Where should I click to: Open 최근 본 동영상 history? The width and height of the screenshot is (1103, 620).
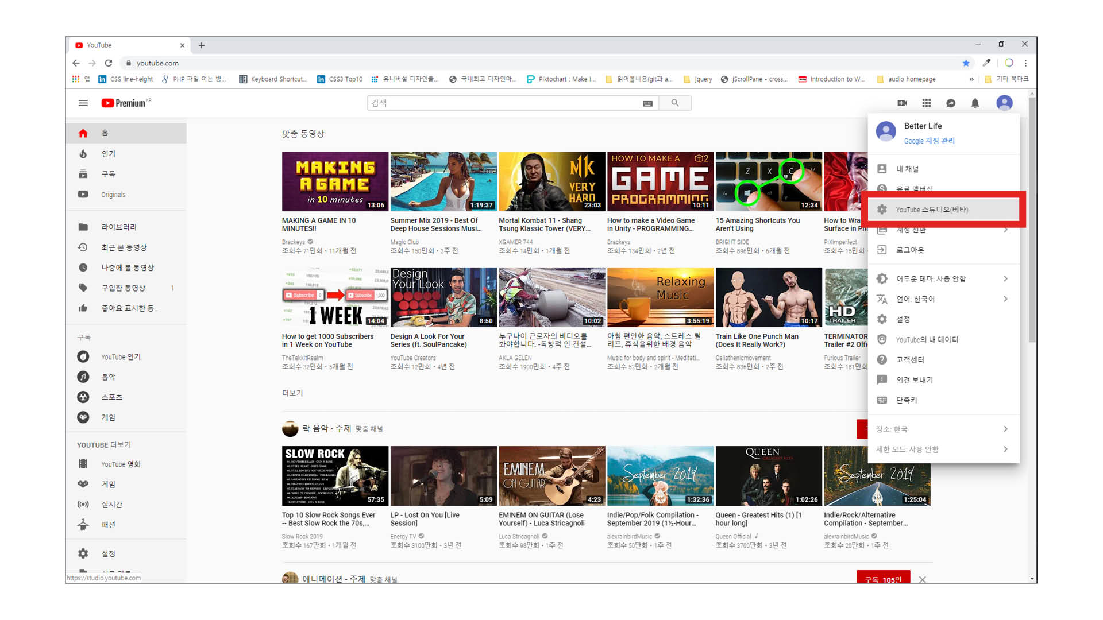click(x=126, y=247)
